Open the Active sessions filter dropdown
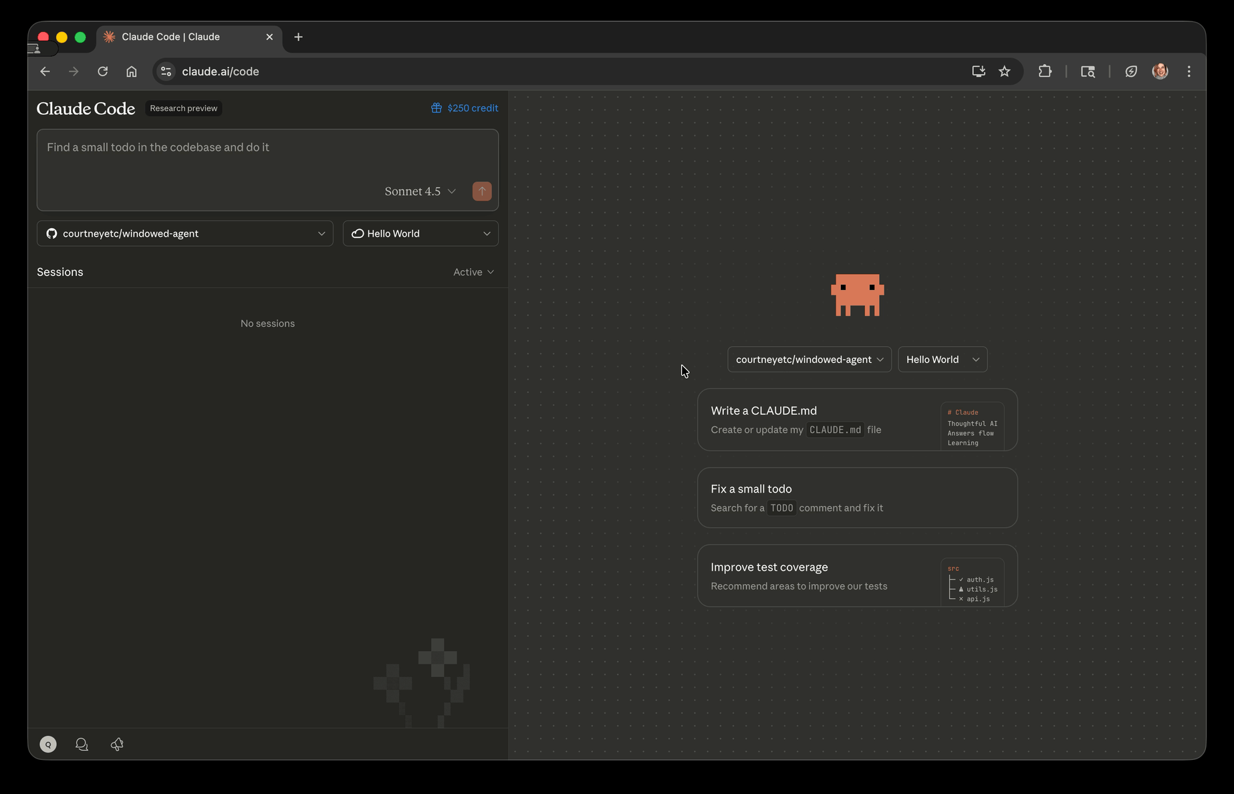The height and width of the screenshot is (794, 1234). pyautogui.click(x=473, y=272)
